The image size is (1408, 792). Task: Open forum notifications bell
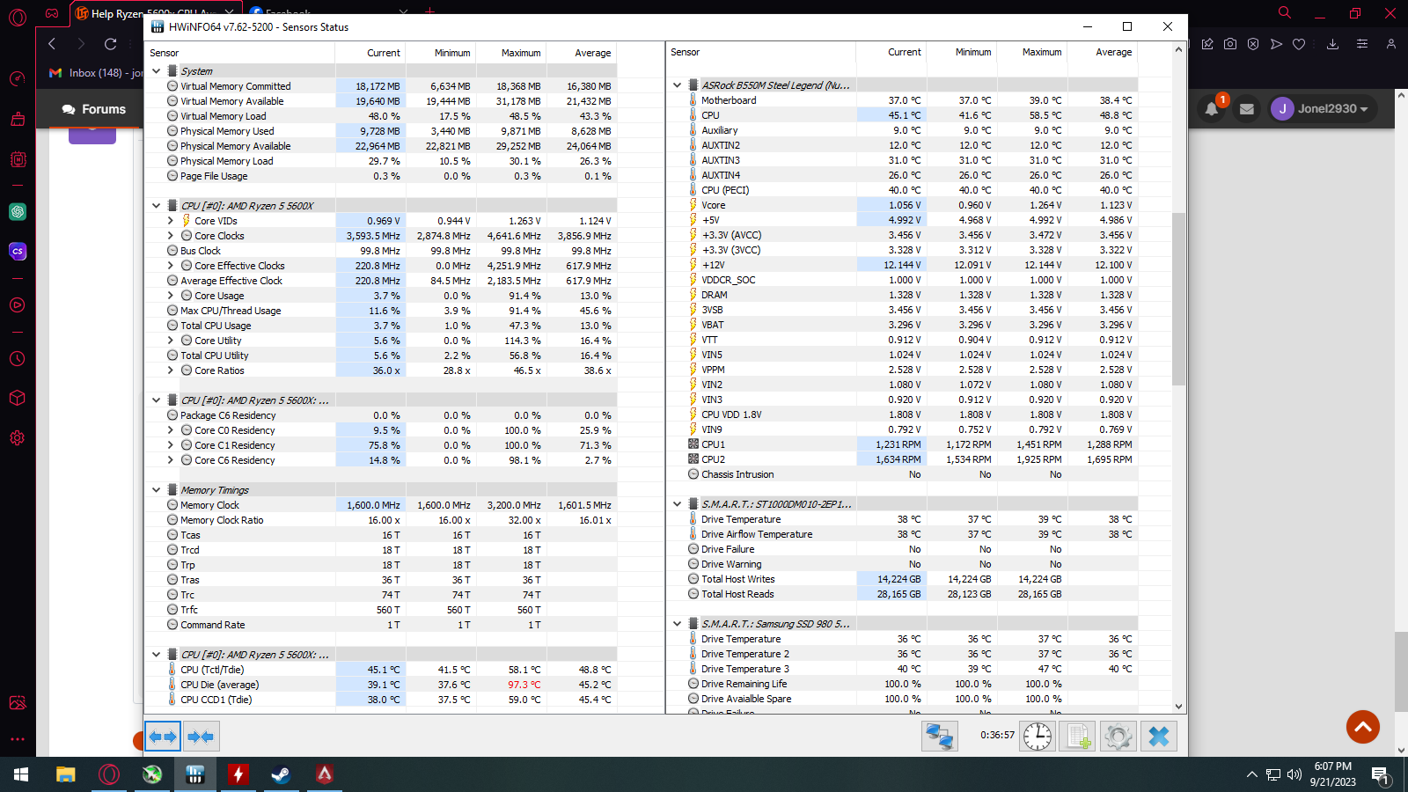point(1212,109)
